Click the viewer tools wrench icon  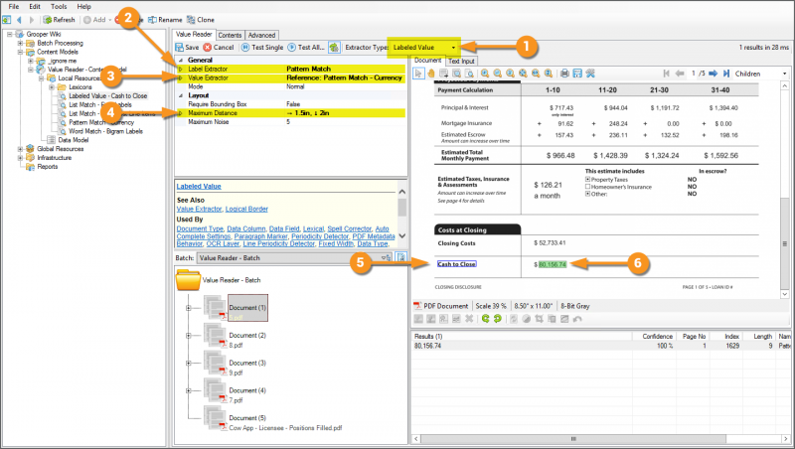592,74
